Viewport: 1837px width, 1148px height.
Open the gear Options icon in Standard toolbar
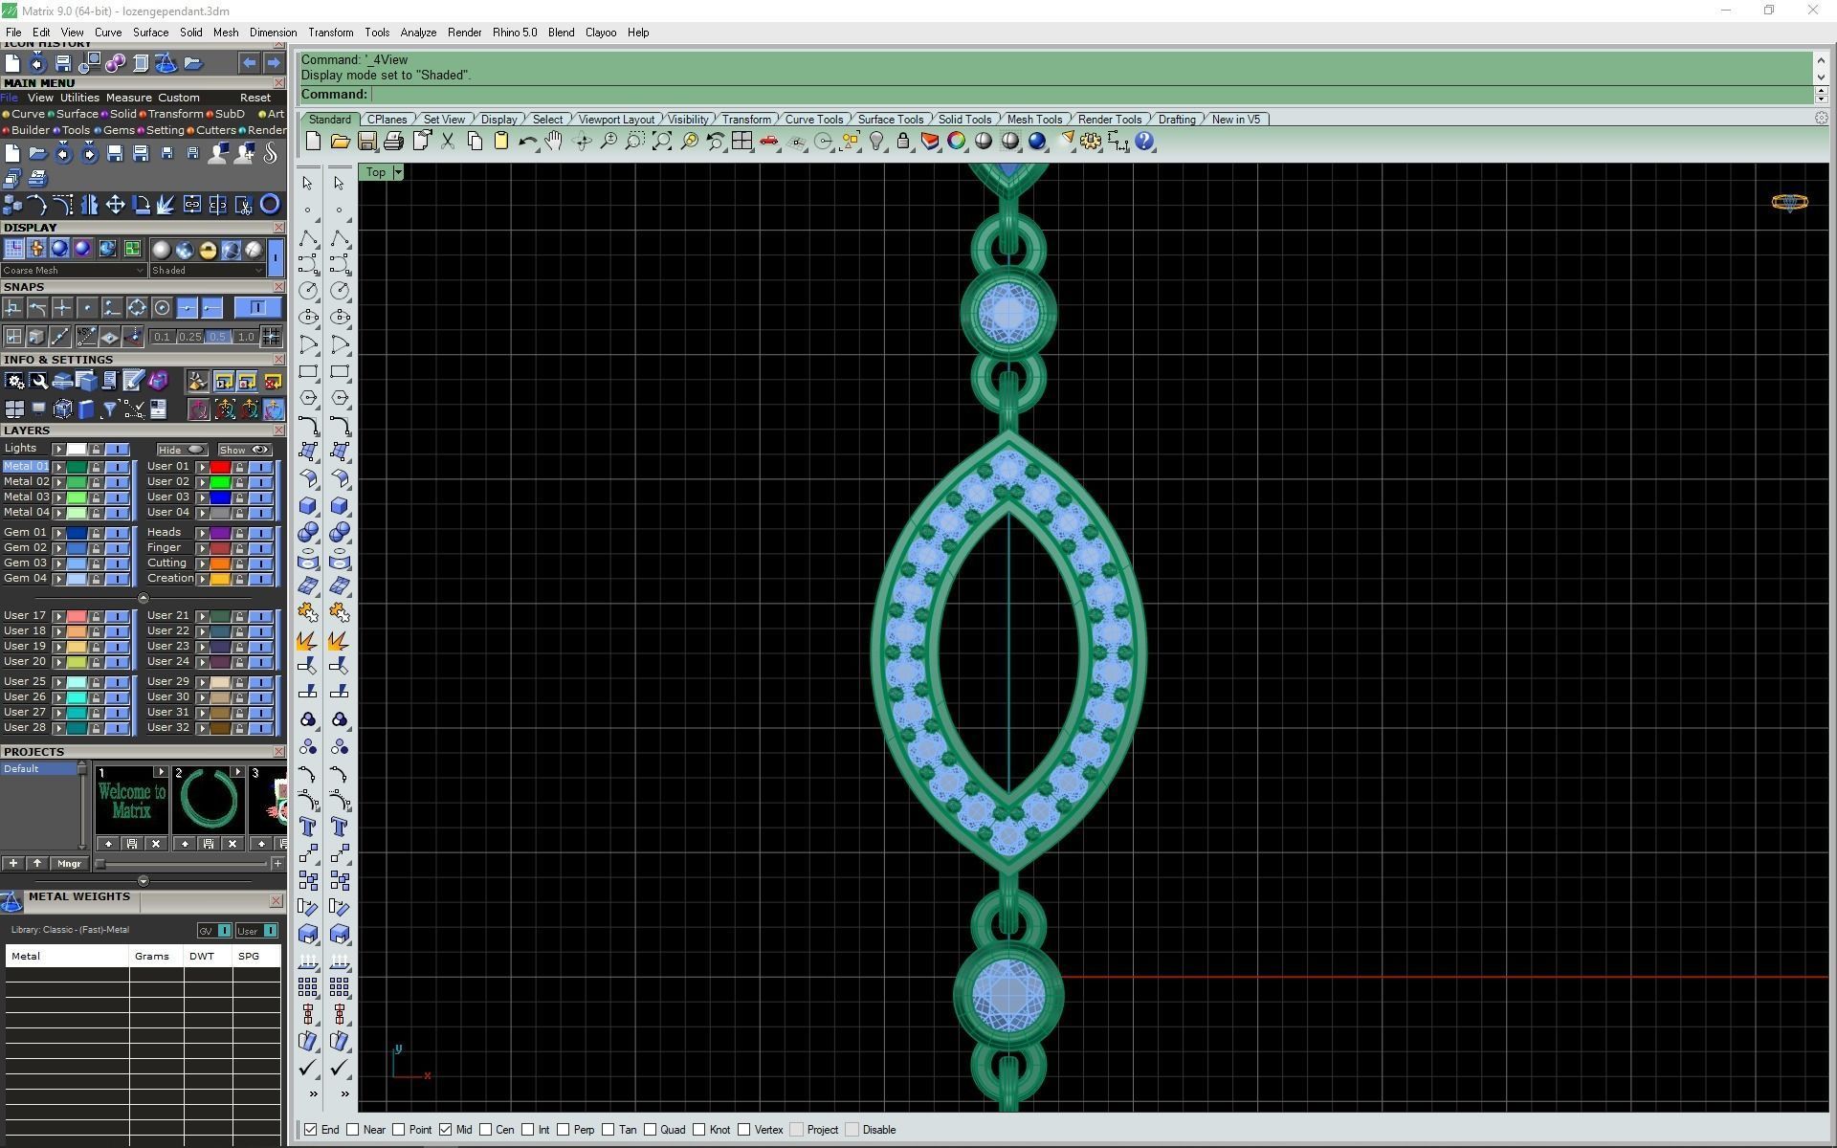tap(1091, 142)
